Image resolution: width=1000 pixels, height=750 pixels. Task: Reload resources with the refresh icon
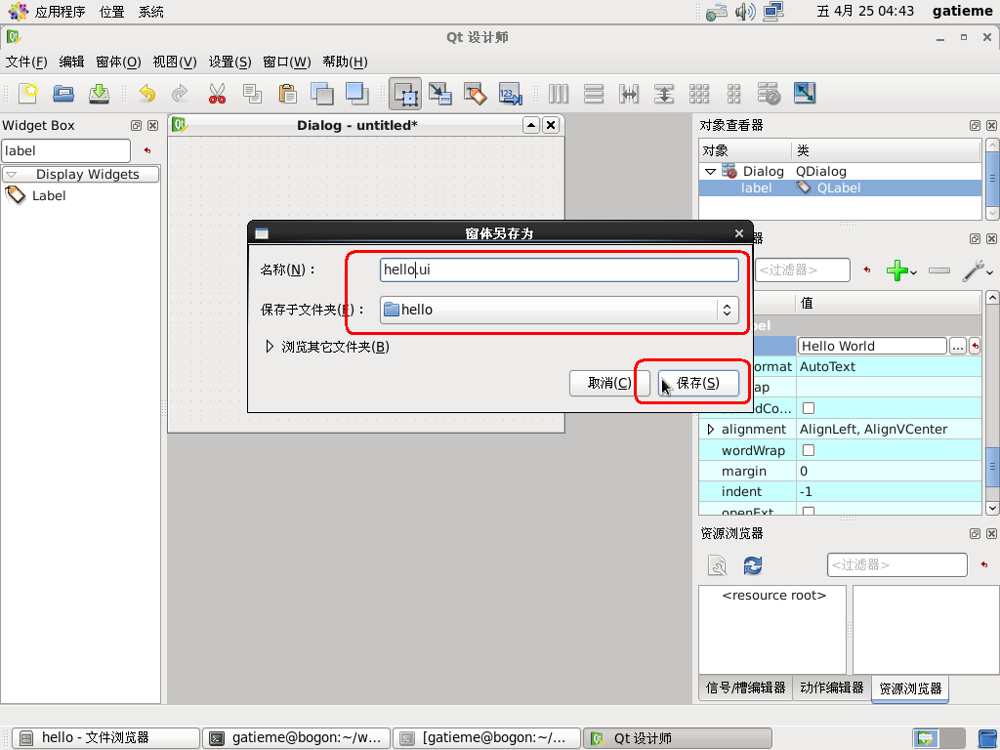[753, 565]
